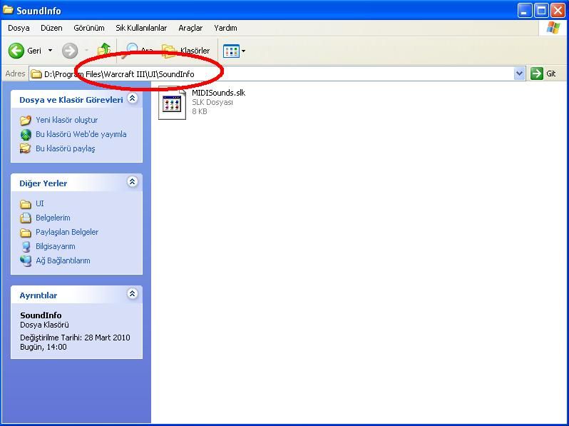Screen dimensions: 569x426
Task: Click the green Geri back arrow
Action: pos(16,51)
